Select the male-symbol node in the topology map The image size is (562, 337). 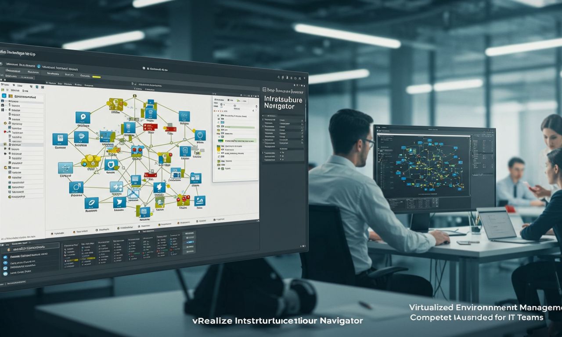76,188
